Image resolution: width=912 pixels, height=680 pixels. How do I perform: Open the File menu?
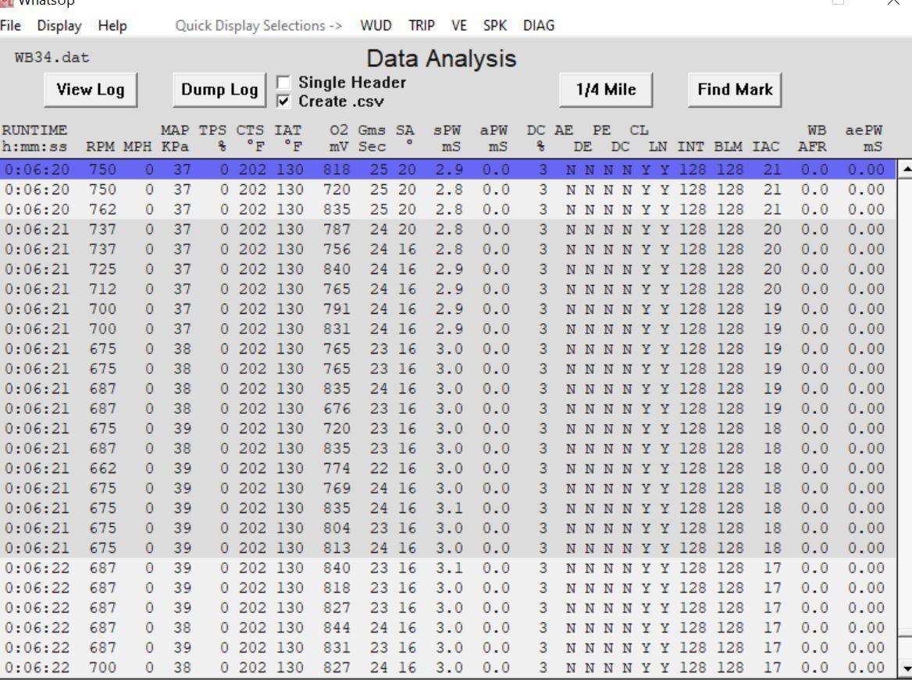[x=11, y=26]
